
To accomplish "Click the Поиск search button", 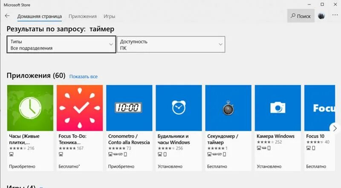I will coord(301,16).
